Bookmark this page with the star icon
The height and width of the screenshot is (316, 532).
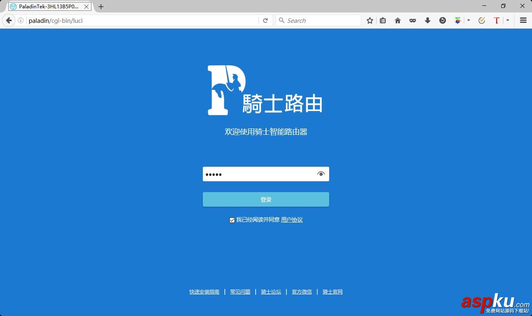[369, 20]
